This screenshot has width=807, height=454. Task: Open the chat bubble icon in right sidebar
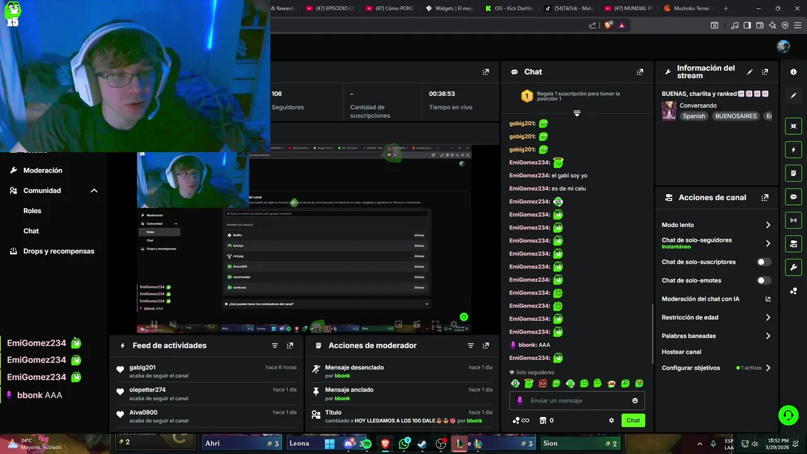pos(793,197)
